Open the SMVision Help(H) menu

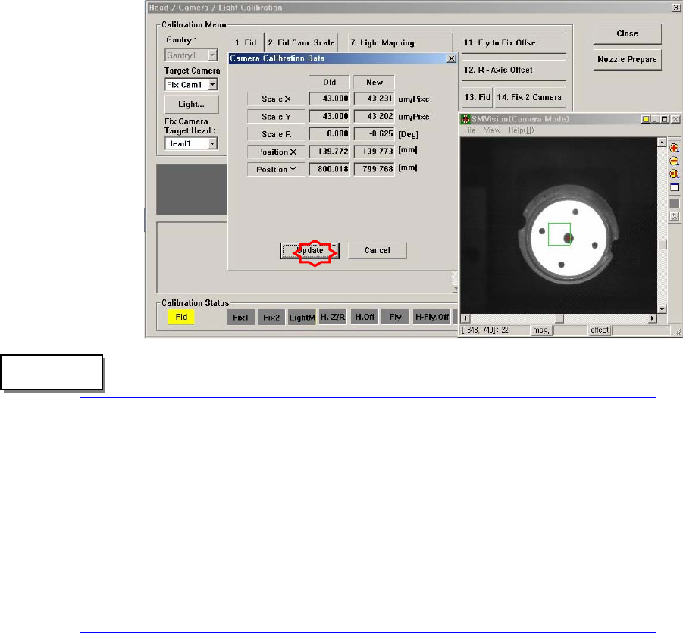coord(521,130)
